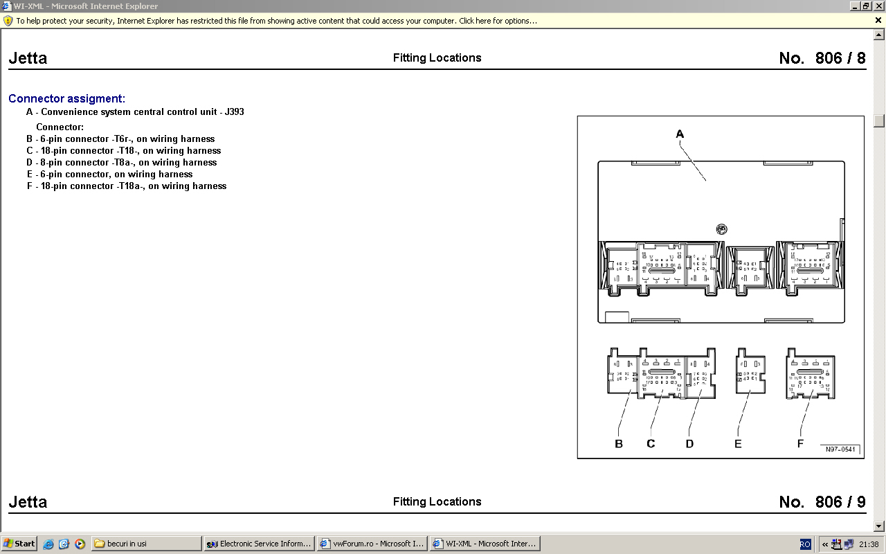Click 'D - 8-pin connector -T8a-' line
This screenshot has width=886, height=554.
pyautogui.click(x=122, y=162)
